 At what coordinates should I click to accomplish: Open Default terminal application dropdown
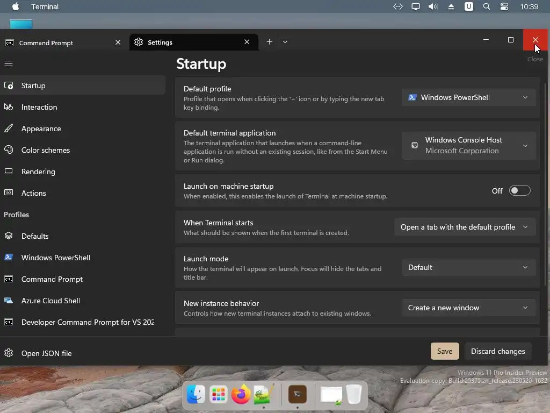pyautogui.click(x=468, y=145)
